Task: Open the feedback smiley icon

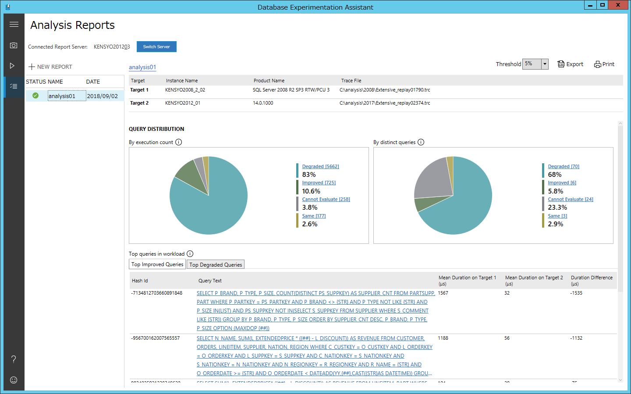Action: click(x=14, y=380)
